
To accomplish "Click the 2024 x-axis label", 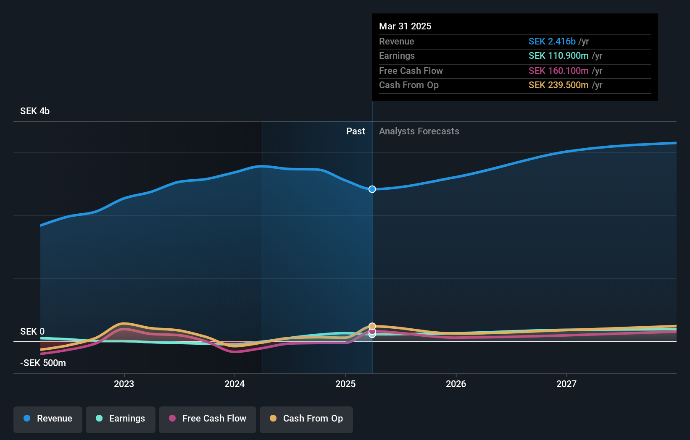I will pyautogui.click(x=234, y=384).
